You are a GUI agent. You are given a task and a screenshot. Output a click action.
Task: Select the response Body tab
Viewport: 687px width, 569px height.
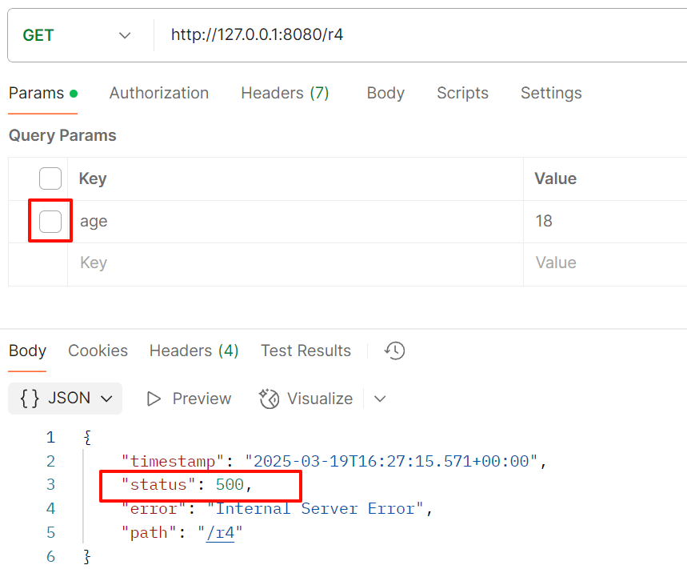coord(27,351)
